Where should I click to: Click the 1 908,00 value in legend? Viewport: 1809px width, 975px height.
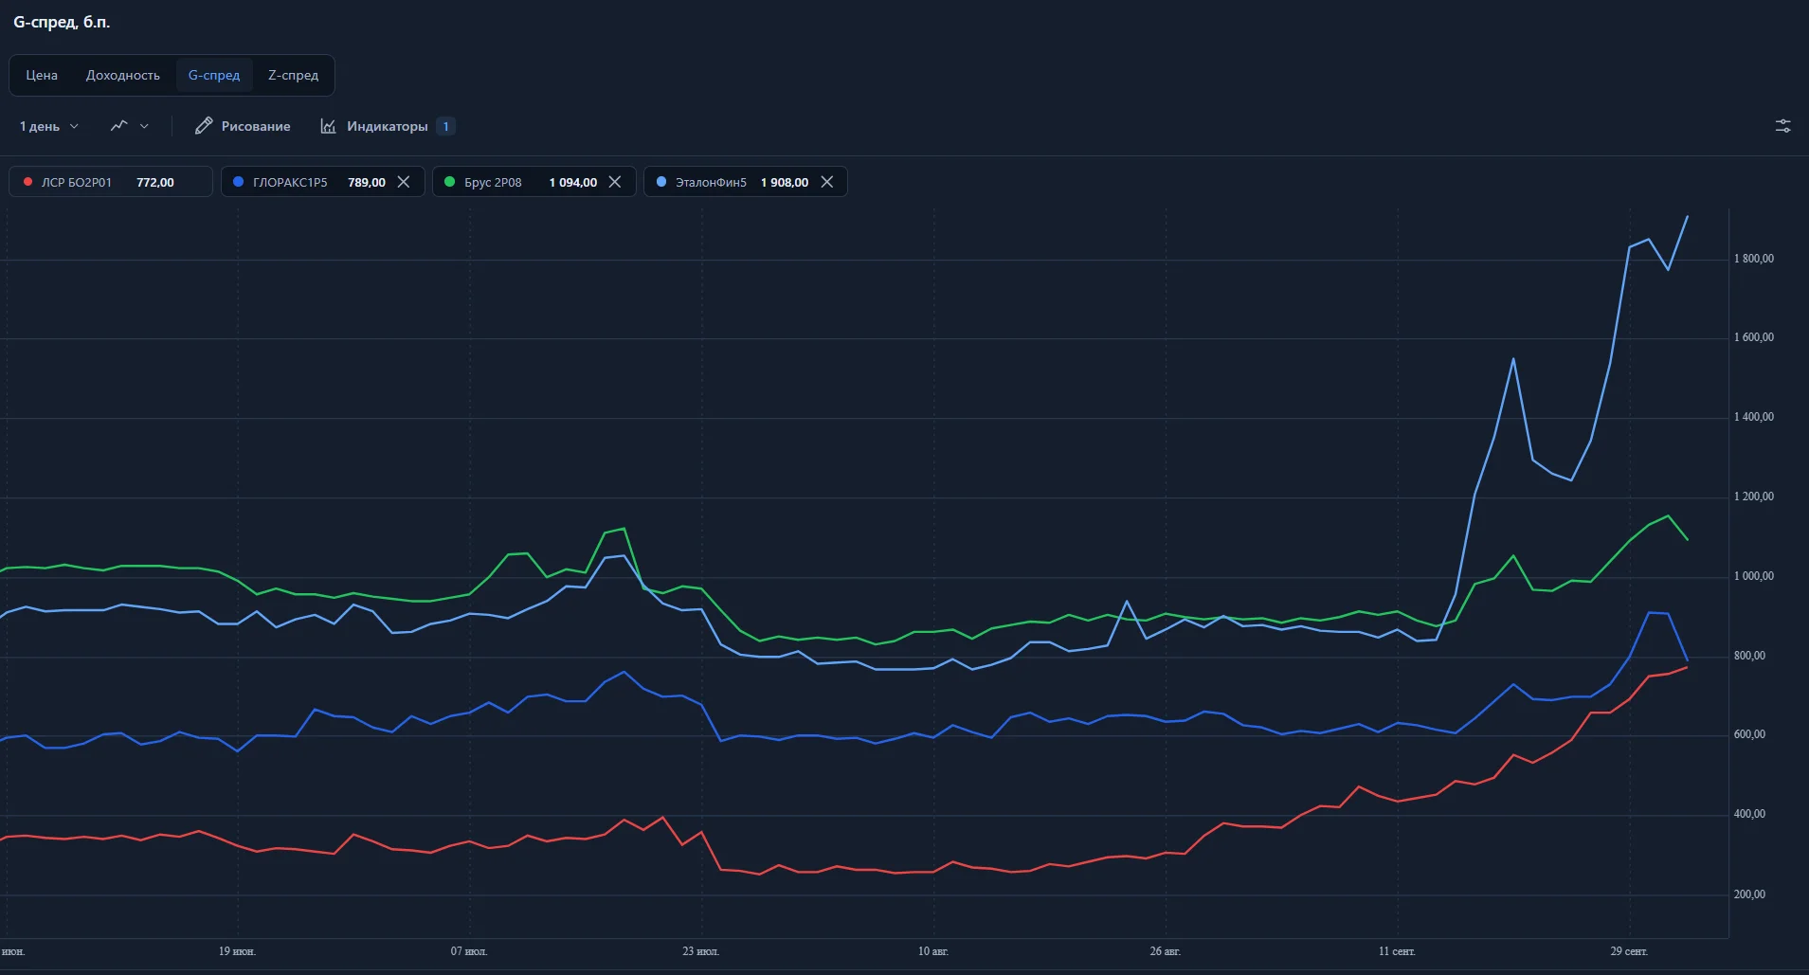pyautogui.click(x=785, y=182)
